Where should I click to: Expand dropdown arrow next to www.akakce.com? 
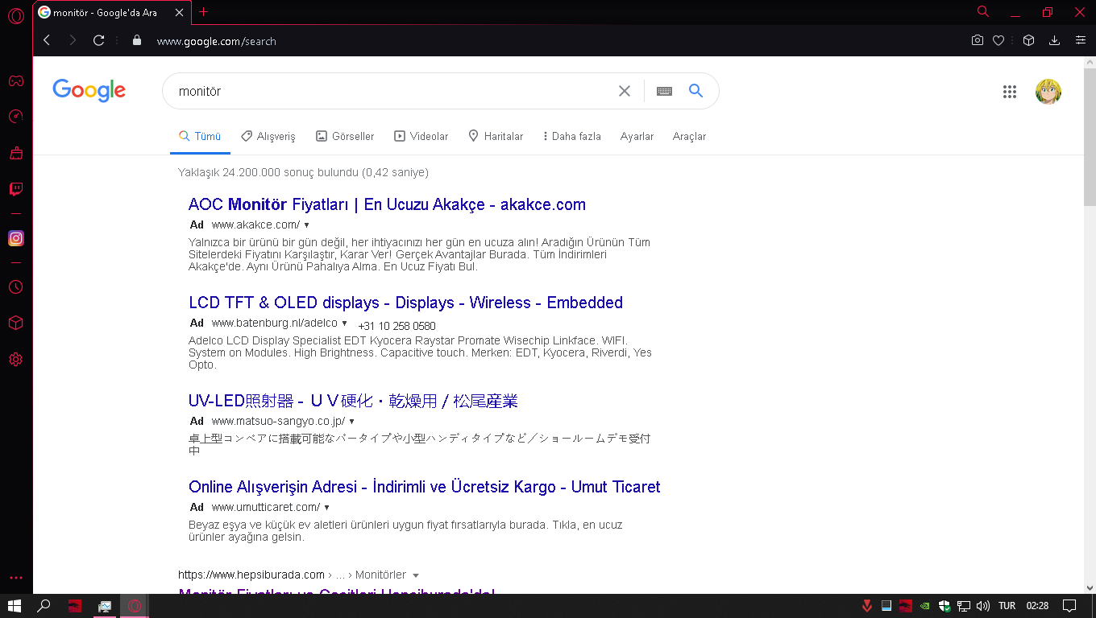(x=307, y=225)
